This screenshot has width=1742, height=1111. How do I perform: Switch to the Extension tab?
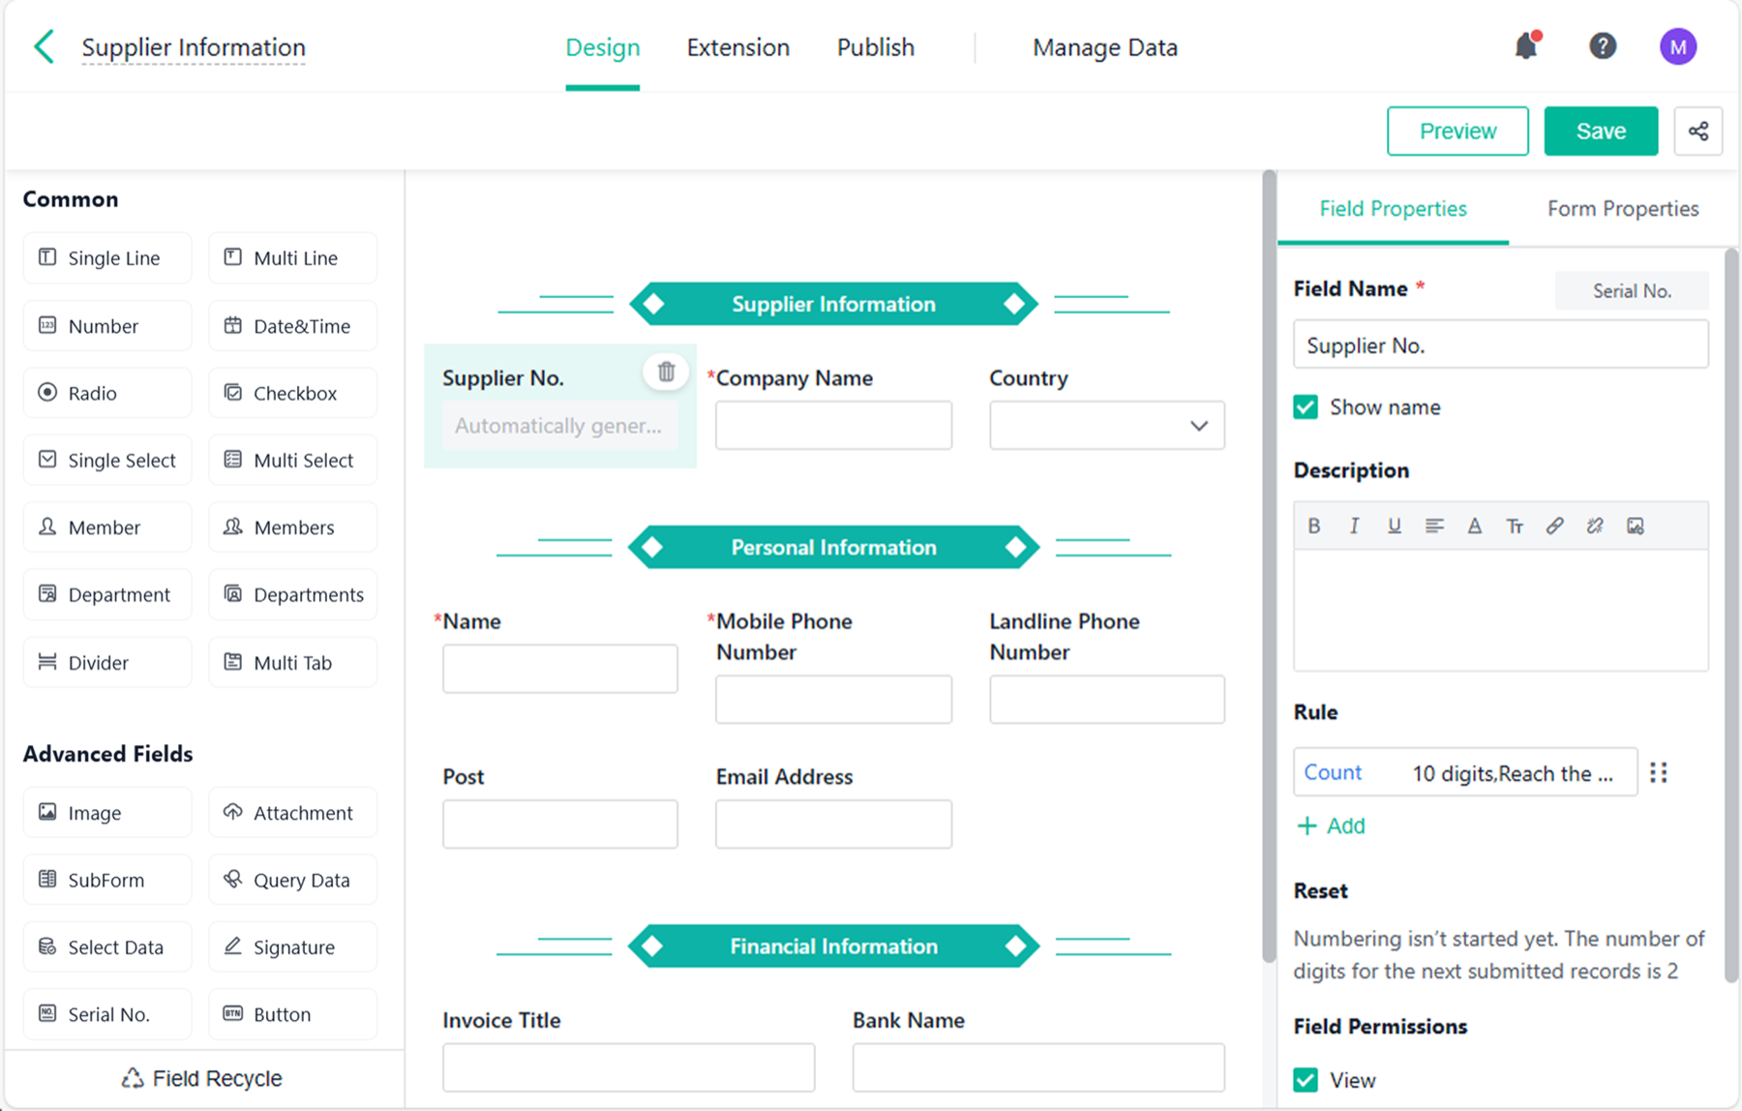737,47
